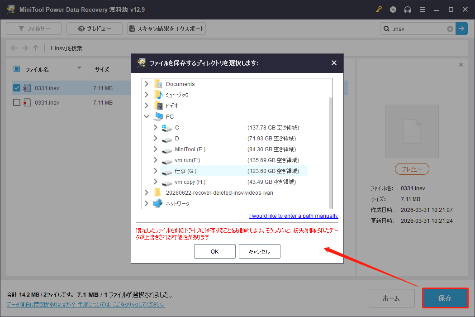Screen dimensions: 475x317
Task: Export scan results via toolbar button
Action: click(166, 29)
